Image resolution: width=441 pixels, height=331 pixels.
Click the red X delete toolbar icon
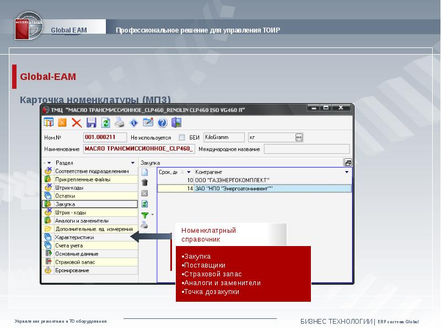tap(77, 122)
